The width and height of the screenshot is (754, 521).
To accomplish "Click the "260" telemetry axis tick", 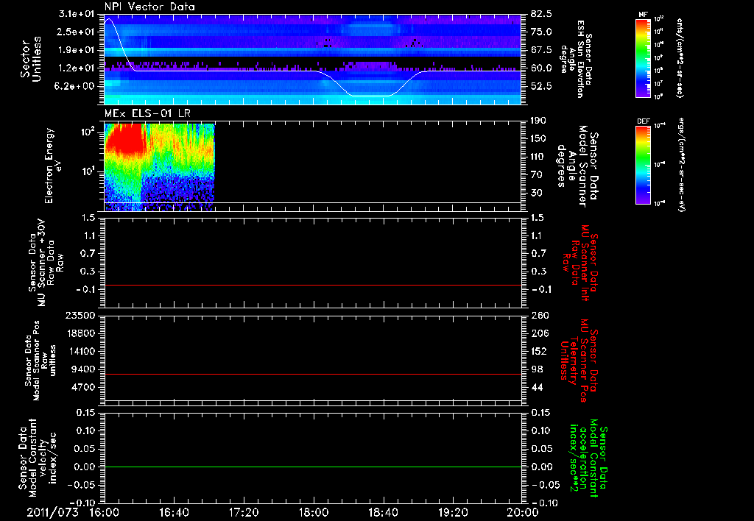I will click(539, 315).
